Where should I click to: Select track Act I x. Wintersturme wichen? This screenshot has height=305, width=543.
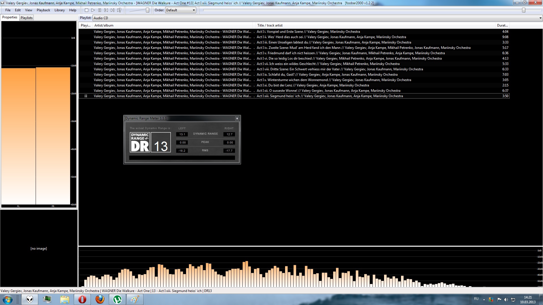tap(294, 80)
